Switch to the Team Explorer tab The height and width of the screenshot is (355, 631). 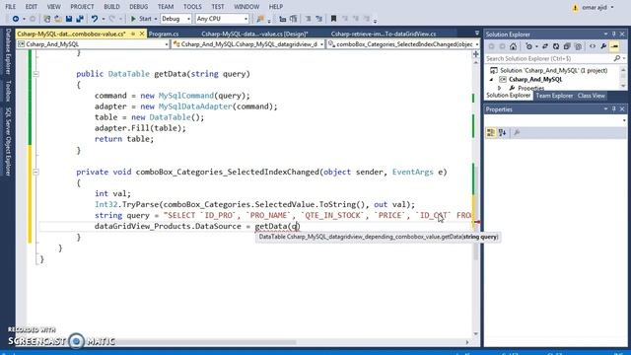coord(554,96)
